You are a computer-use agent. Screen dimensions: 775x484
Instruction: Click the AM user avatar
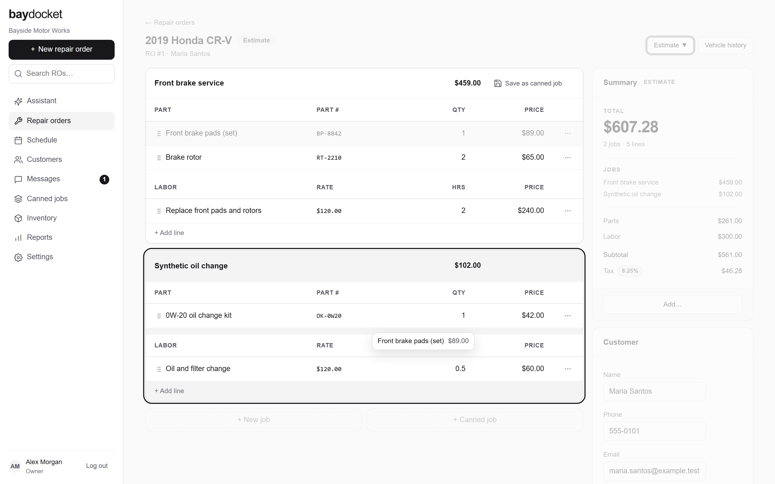[15, 466]
